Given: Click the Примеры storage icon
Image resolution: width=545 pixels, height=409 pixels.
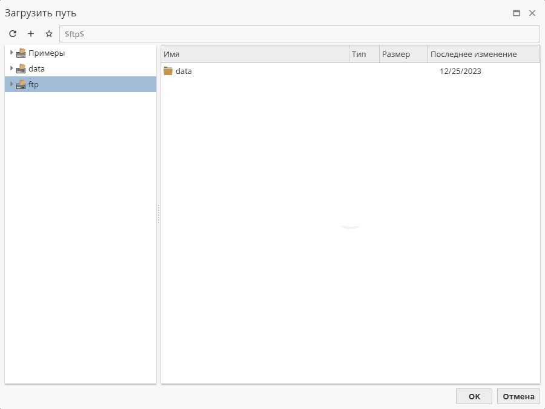Looking at the screenshot, I should coord(21,53).
